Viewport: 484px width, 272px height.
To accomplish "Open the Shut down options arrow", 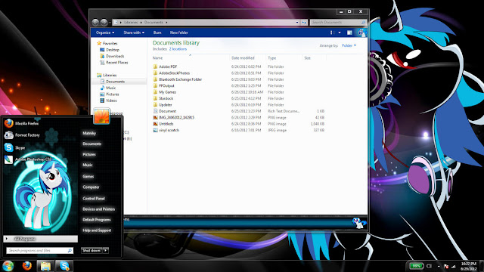I will [106, 250].
